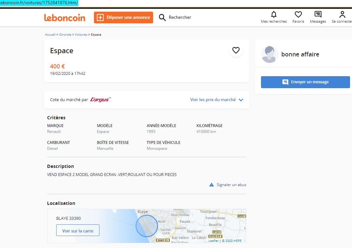352x248 pixels.
Task: Click the browser URL address bar
Action: tap(39, 3)
